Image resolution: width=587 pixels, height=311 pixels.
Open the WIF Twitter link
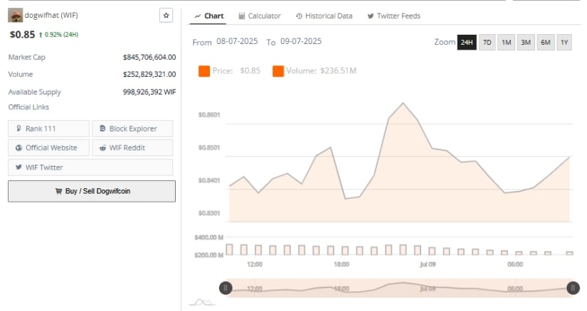click(x=90, y=168)
